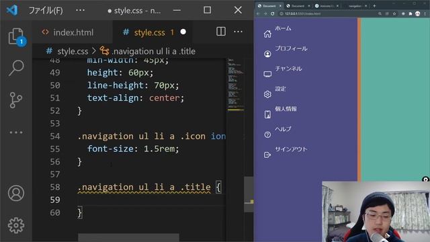This screenshot has width=430, height=242.
Task: Click the ホーム home icon in navigation
Action: pyautogui.click(x=267, y=34)
